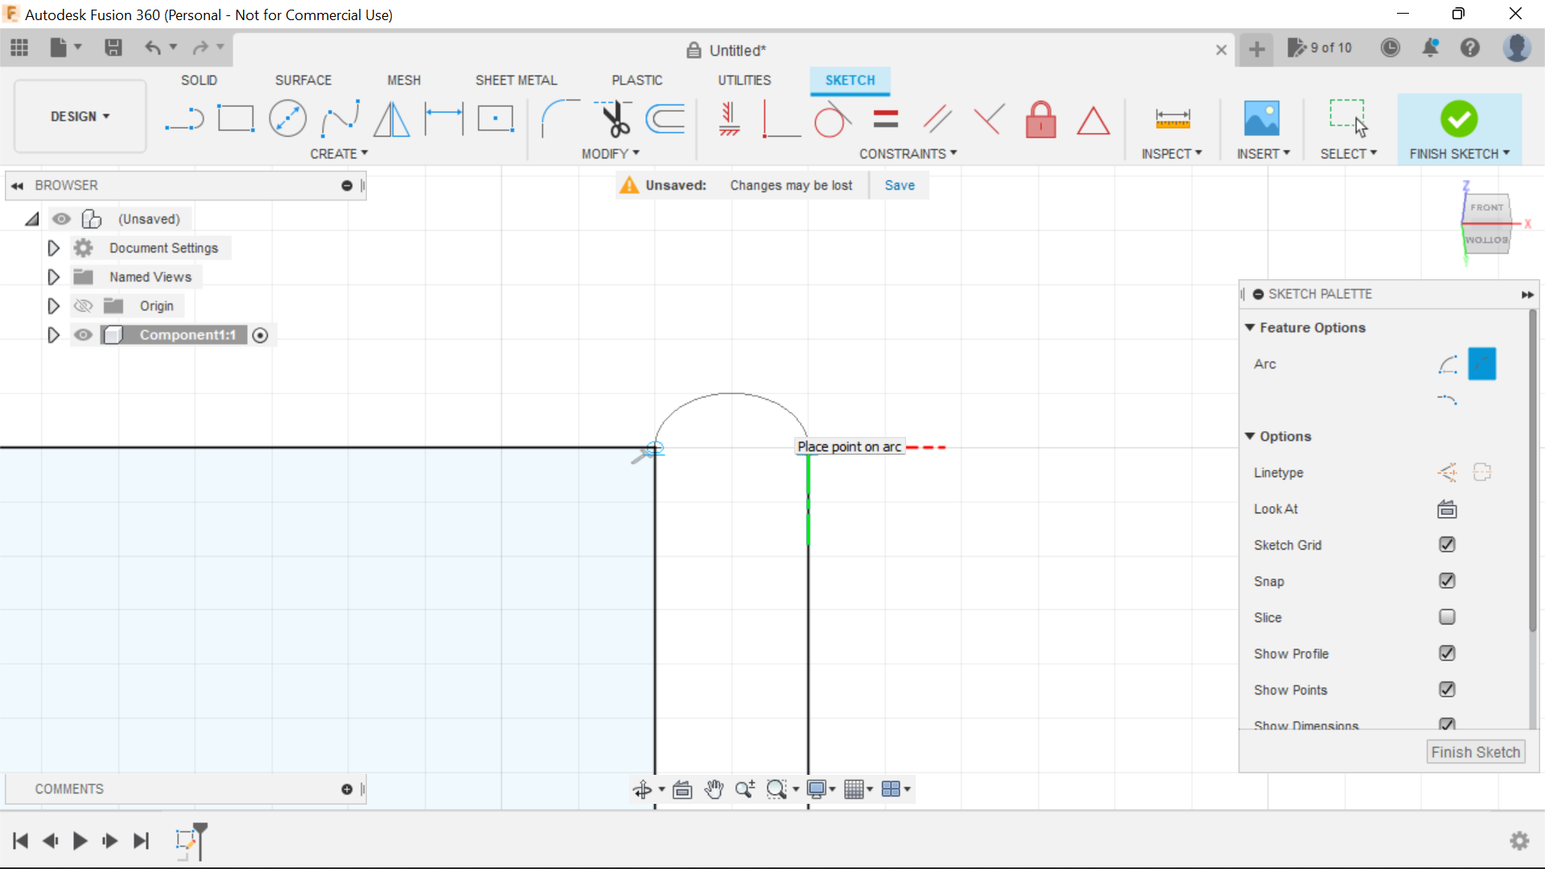
Task: Switch to the PLASTIC tab
Action: tap(637, 80)
